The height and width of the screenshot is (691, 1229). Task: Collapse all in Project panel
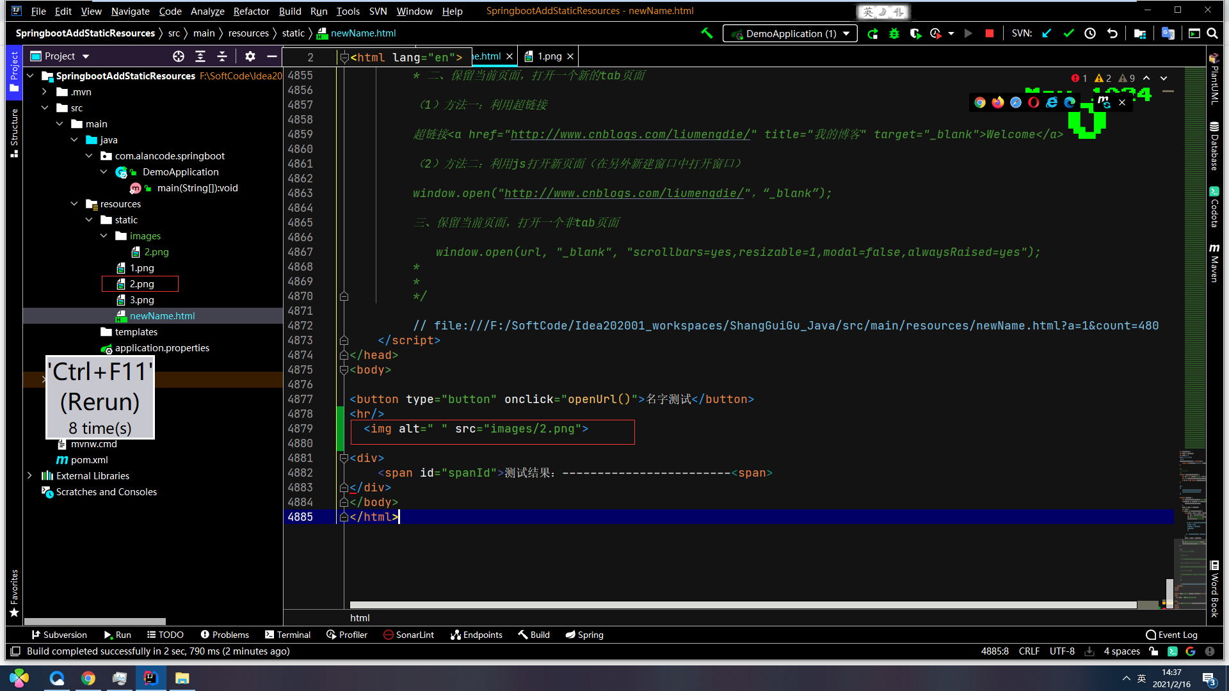click(x=222, y=56)
